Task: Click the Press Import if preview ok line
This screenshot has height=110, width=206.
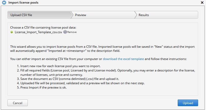Action: [42, 88]
